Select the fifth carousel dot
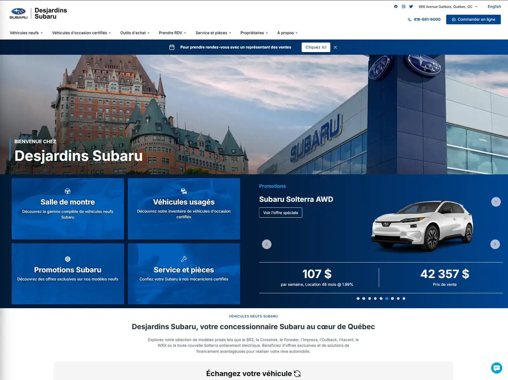 click(381, 298)
